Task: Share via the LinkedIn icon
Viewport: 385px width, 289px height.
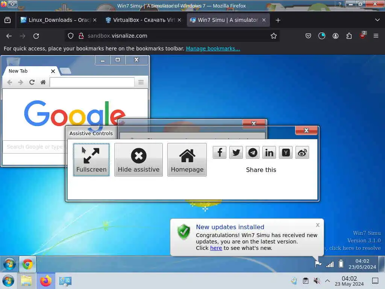Action: tap(269, 152)
